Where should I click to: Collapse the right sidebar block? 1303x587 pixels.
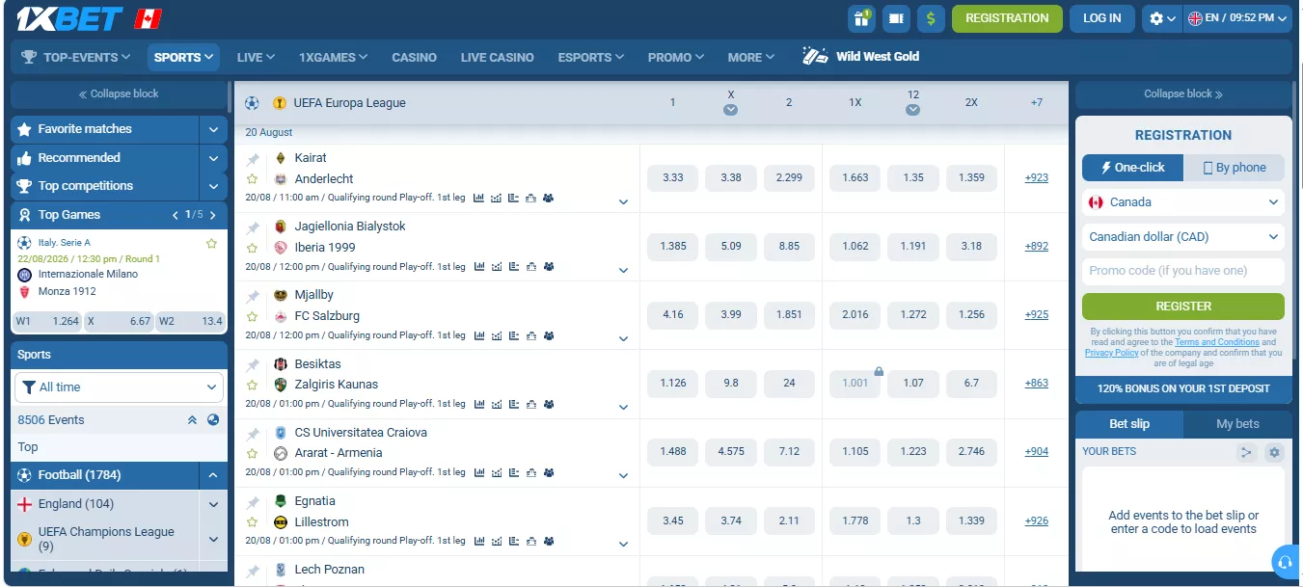(x=1183, y=93)
